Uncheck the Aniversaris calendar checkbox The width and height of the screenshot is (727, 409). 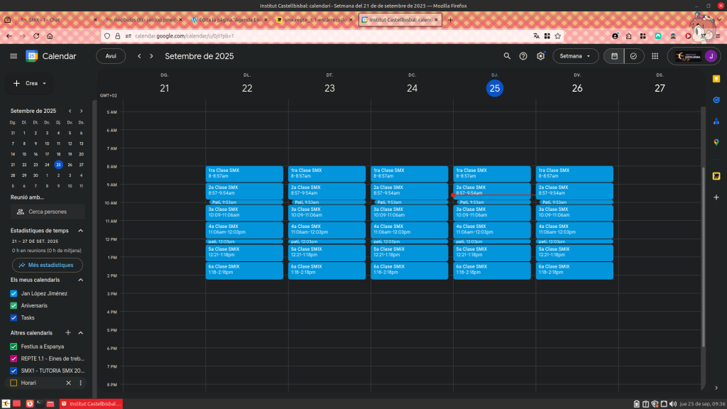click(13, 305)
